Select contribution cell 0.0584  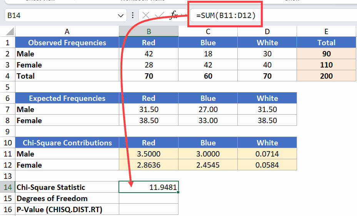[x=267, y=165]
